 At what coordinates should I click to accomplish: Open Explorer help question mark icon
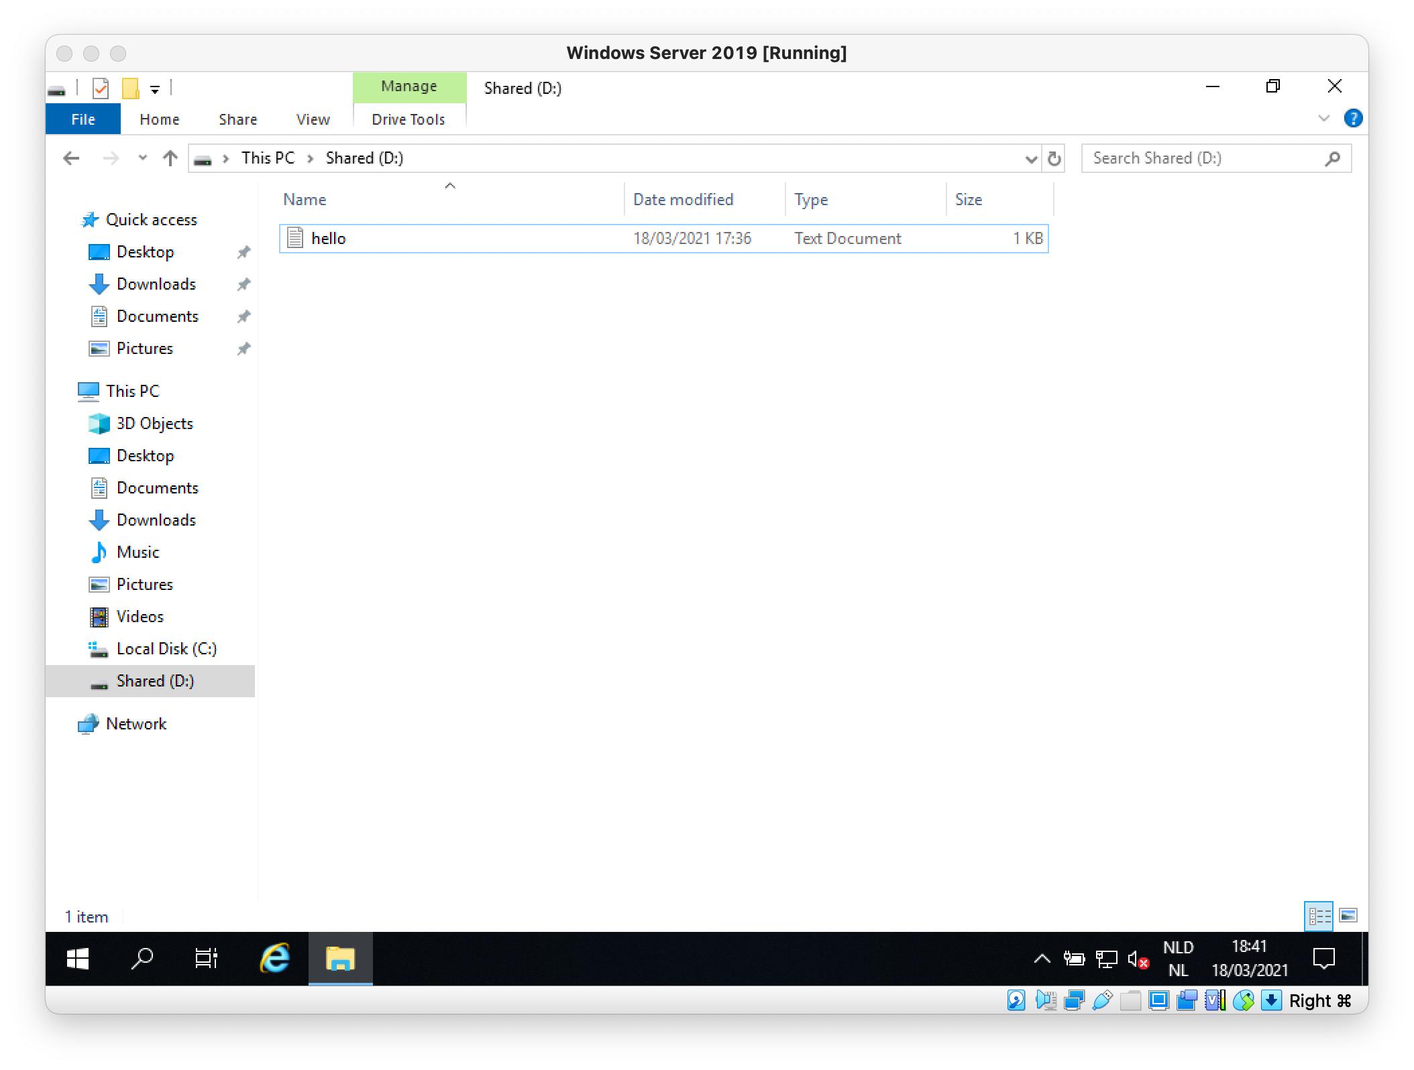click(1353, 119)
